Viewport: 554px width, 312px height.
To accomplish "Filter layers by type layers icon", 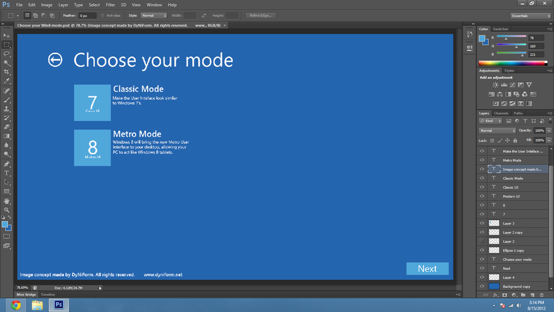I will coord(525,121).
